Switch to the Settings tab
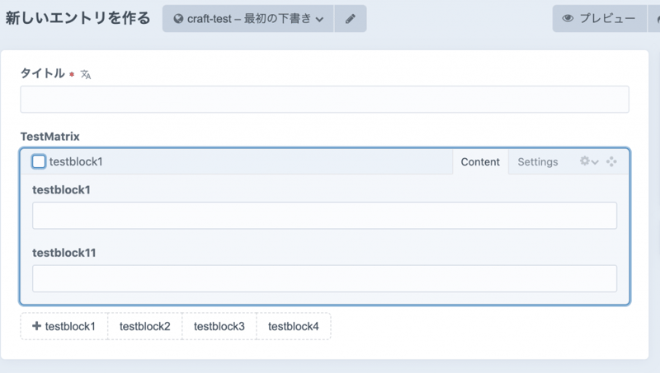 [538, 161]
